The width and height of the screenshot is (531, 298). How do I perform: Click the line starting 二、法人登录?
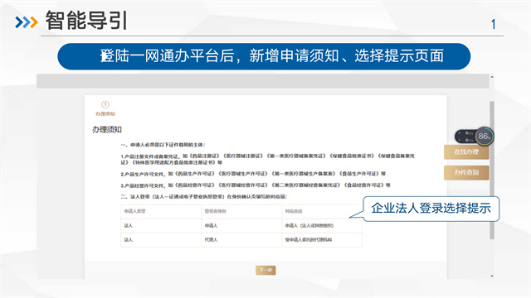[x=204, y=197]
